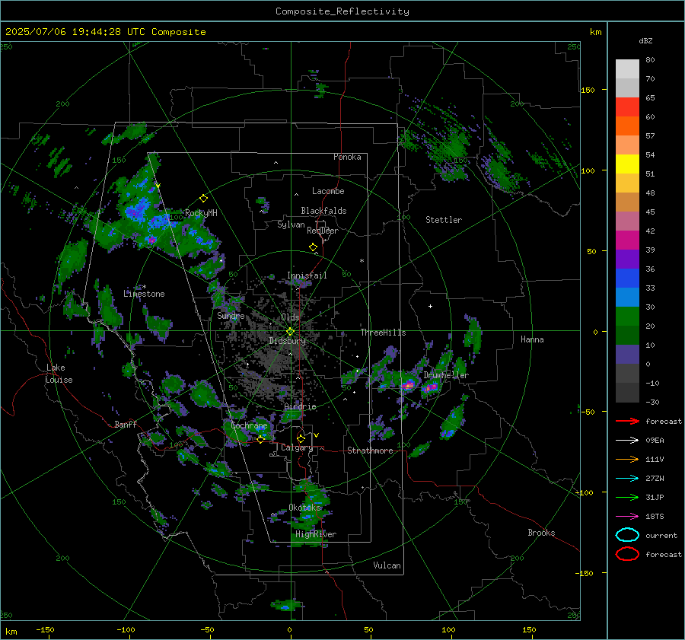Click the Olds city label
This screenshot has height=640, width=685.
click(290, 317)
